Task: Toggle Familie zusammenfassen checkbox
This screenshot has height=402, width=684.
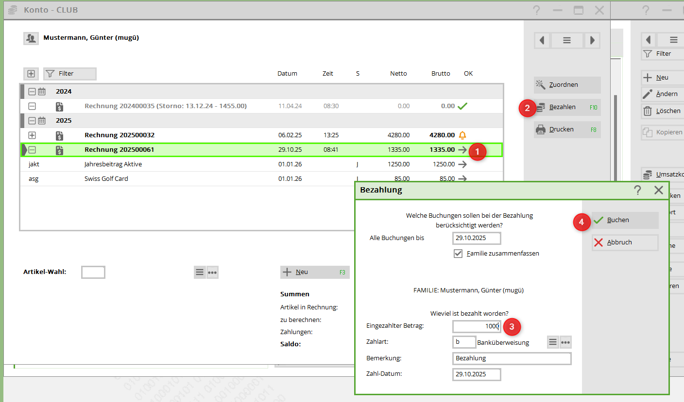Action: [458, 253]
